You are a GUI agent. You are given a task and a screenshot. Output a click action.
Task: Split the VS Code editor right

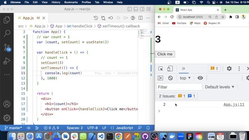tap(140, 18)
